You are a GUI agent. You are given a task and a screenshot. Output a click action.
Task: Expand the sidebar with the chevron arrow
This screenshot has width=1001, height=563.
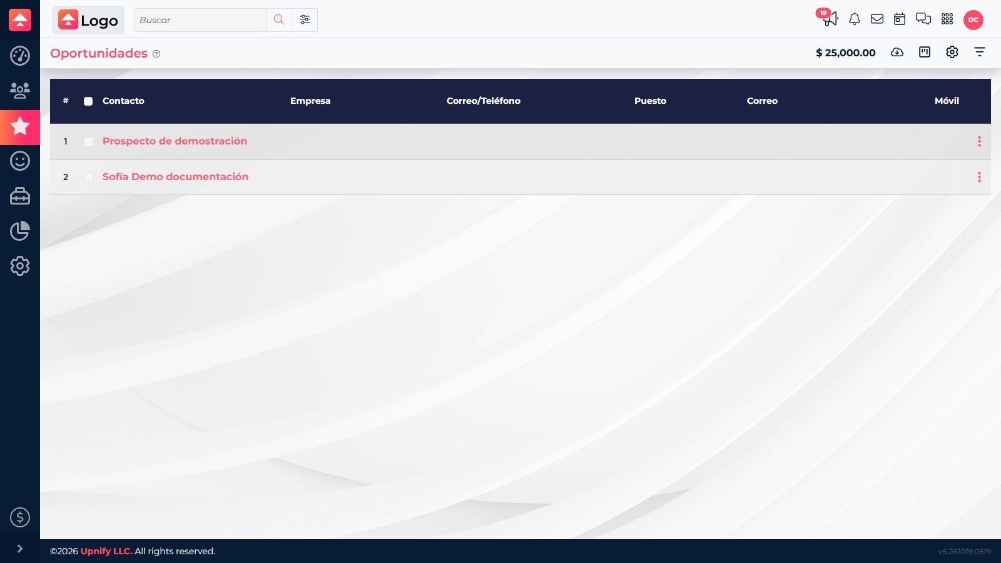point(20,549)
